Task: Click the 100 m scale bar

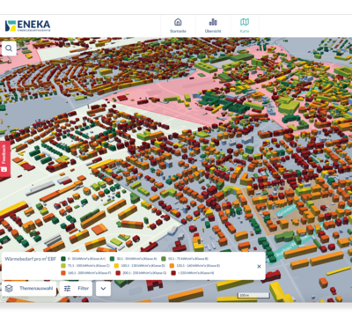Action: click(253, 295)
